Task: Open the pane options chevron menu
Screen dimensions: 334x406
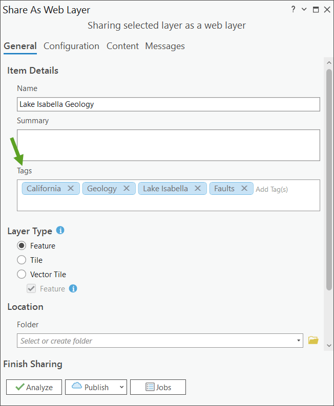Action: point(304,10)
